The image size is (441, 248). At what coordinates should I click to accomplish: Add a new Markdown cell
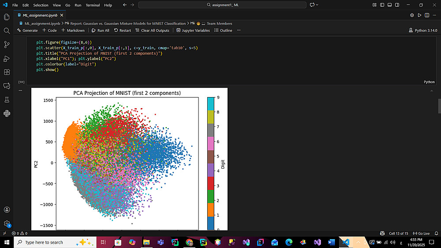point(73,30)
